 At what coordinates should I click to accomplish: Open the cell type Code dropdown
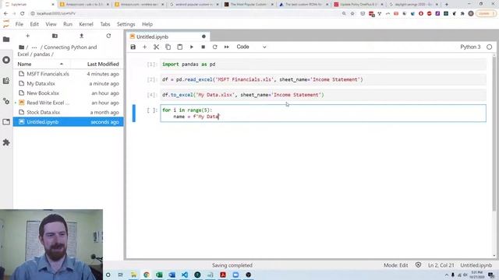tap(251, 47)
